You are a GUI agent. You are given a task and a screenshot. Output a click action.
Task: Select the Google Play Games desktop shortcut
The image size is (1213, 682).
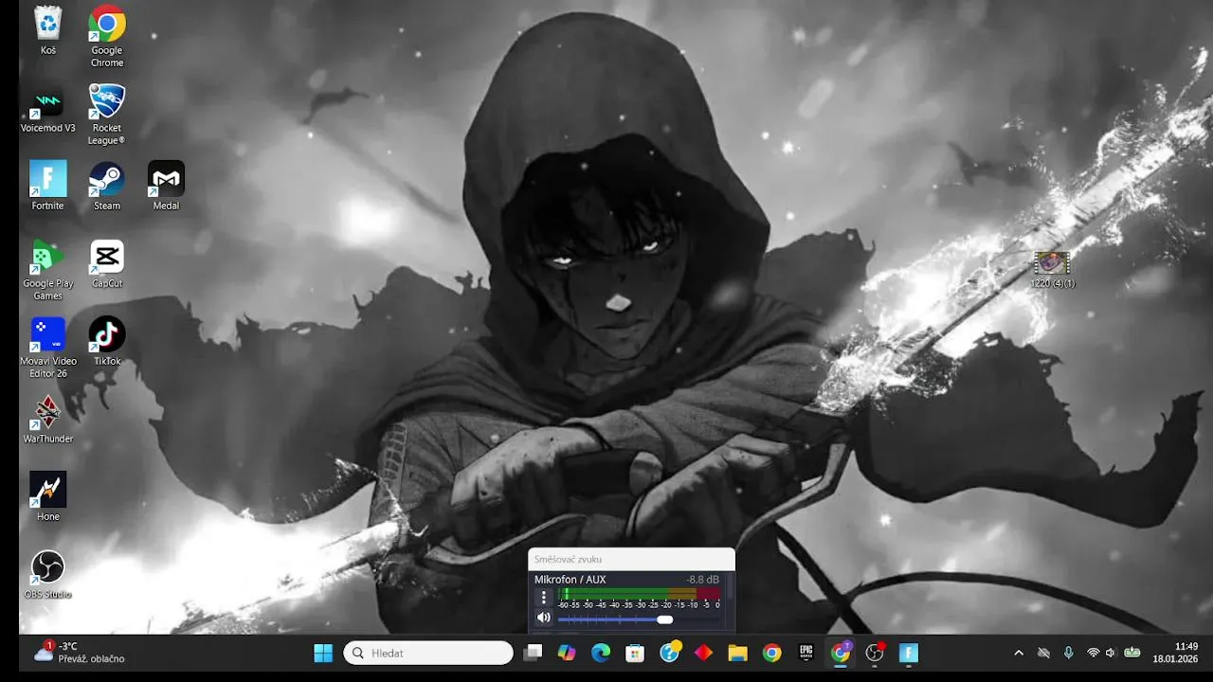pos(47,269)
